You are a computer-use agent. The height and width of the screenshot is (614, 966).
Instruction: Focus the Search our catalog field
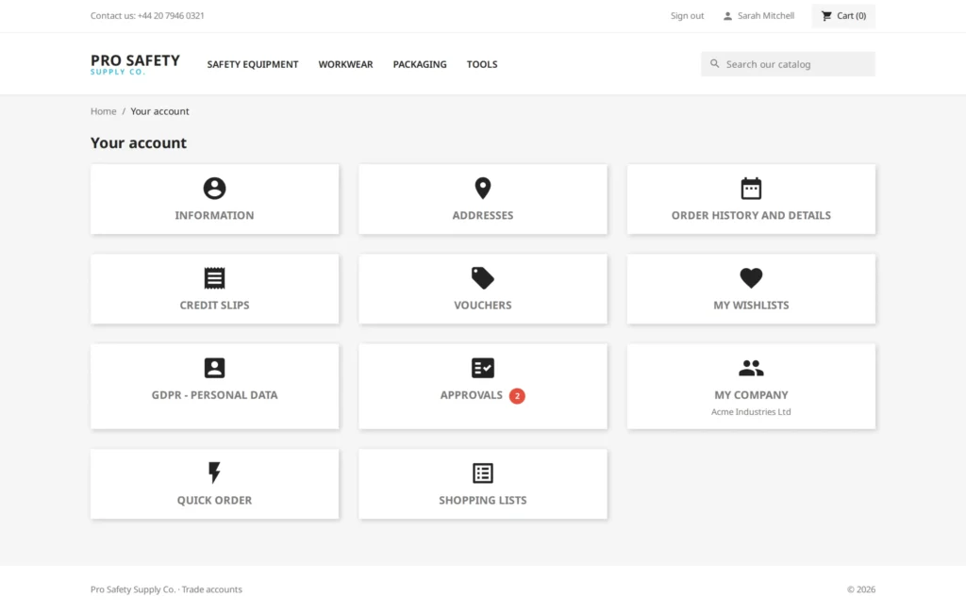788,64
